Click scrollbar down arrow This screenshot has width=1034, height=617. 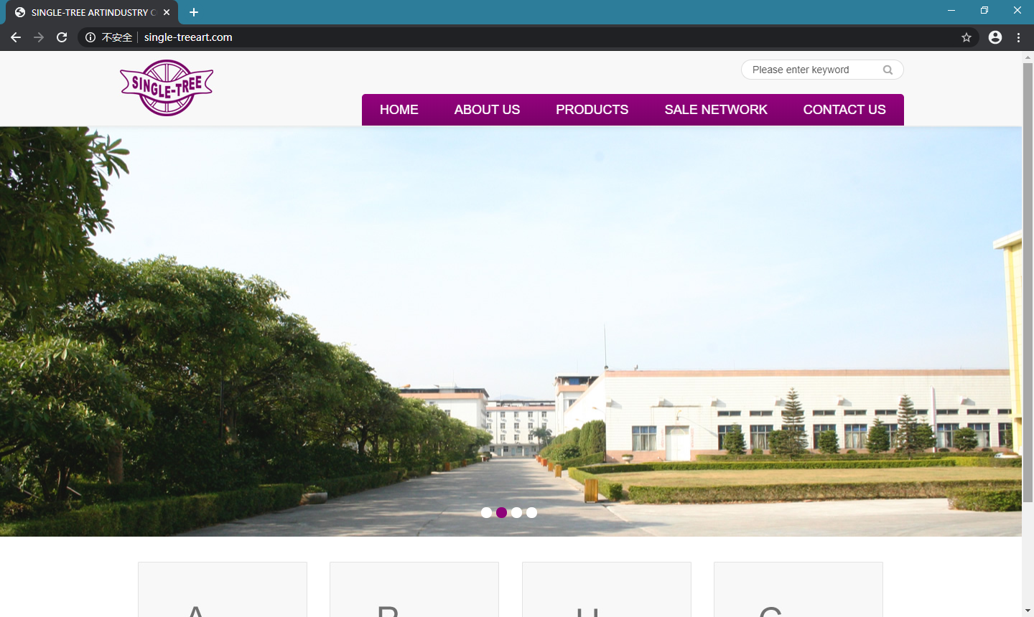[x=1028, y=611]
